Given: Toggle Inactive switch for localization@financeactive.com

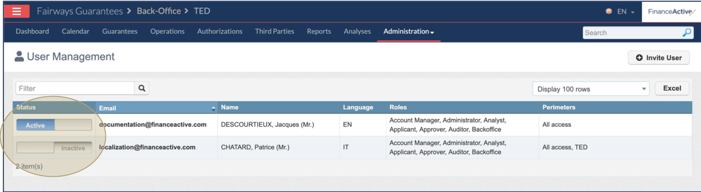Looking at the screenshot, I should click(54, 148).
